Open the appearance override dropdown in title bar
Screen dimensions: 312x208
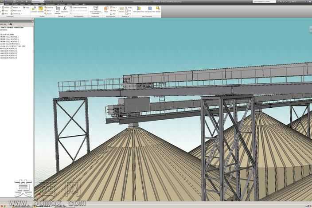point(44,1)
